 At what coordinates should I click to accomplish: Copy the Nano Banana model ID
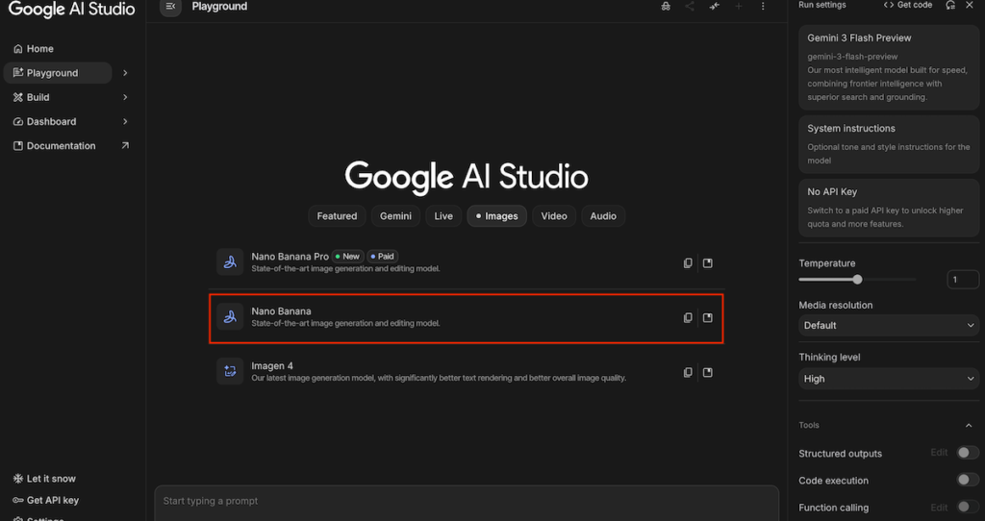[x=688, y=318]
